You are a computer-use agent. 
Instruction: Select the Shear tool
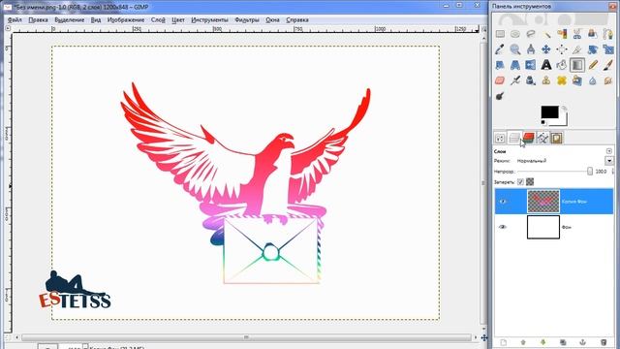[x=500, y=65]
